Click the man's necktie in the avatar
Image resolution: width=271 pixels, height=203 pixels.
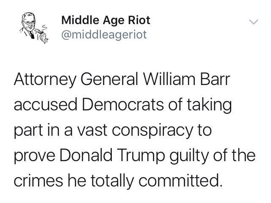click(x=32, y=35)
